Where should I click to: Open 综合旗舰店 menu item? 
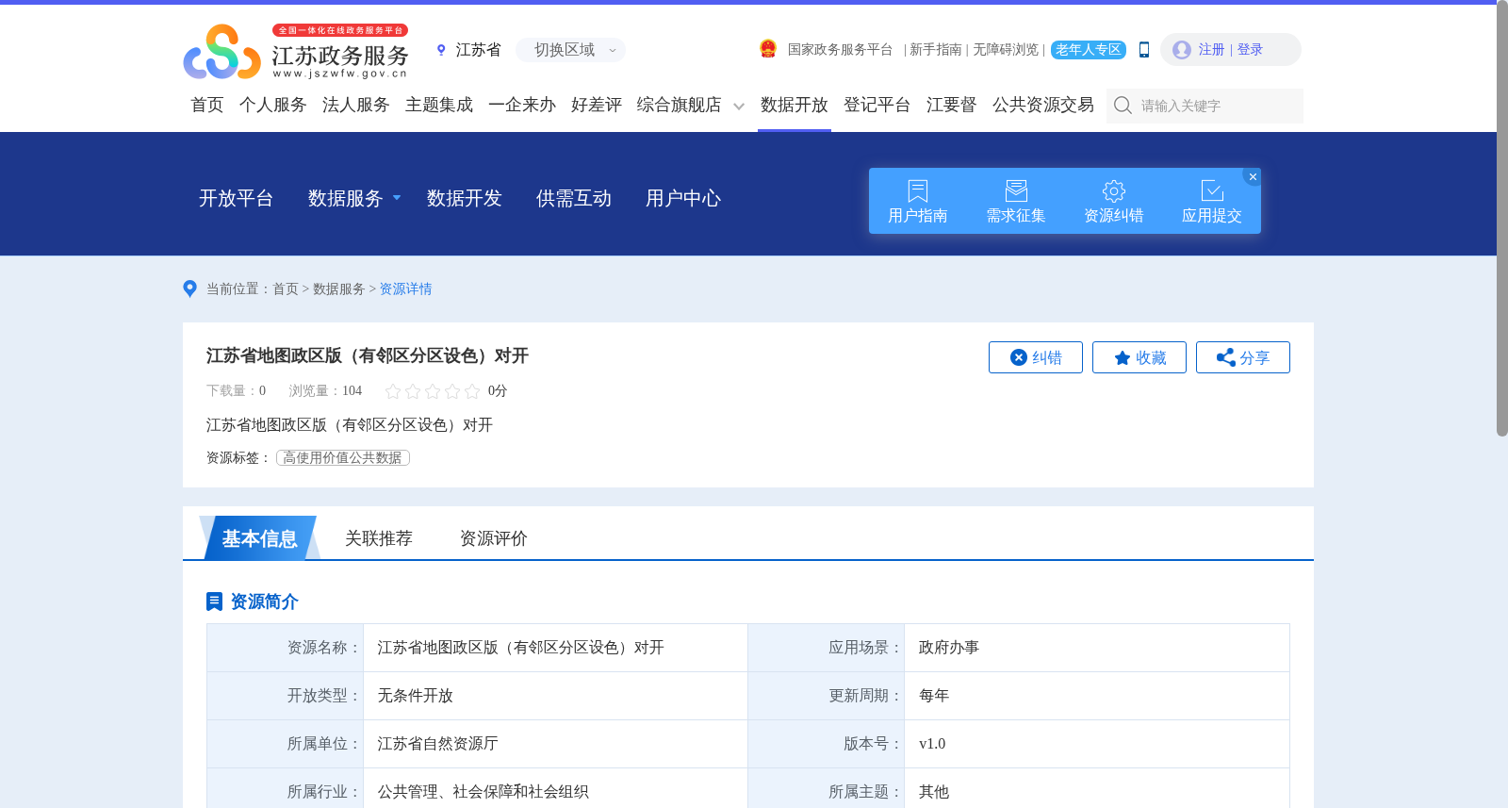[x=680, y=105]
